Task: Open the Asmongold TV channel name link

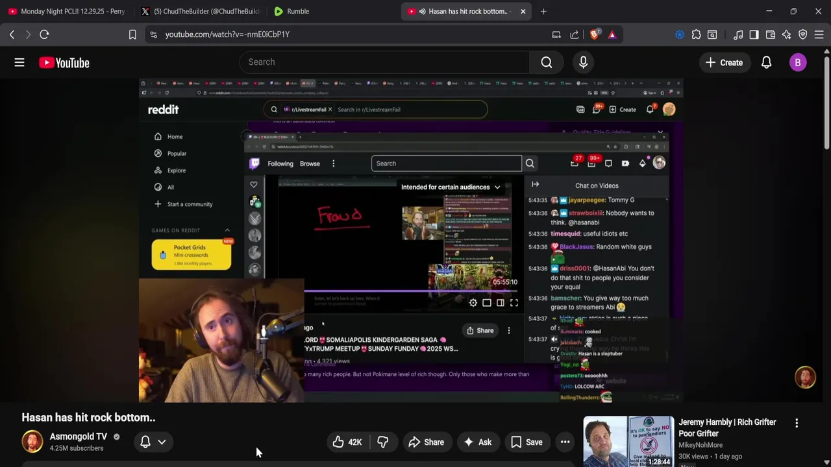Action: coord(78,437)
